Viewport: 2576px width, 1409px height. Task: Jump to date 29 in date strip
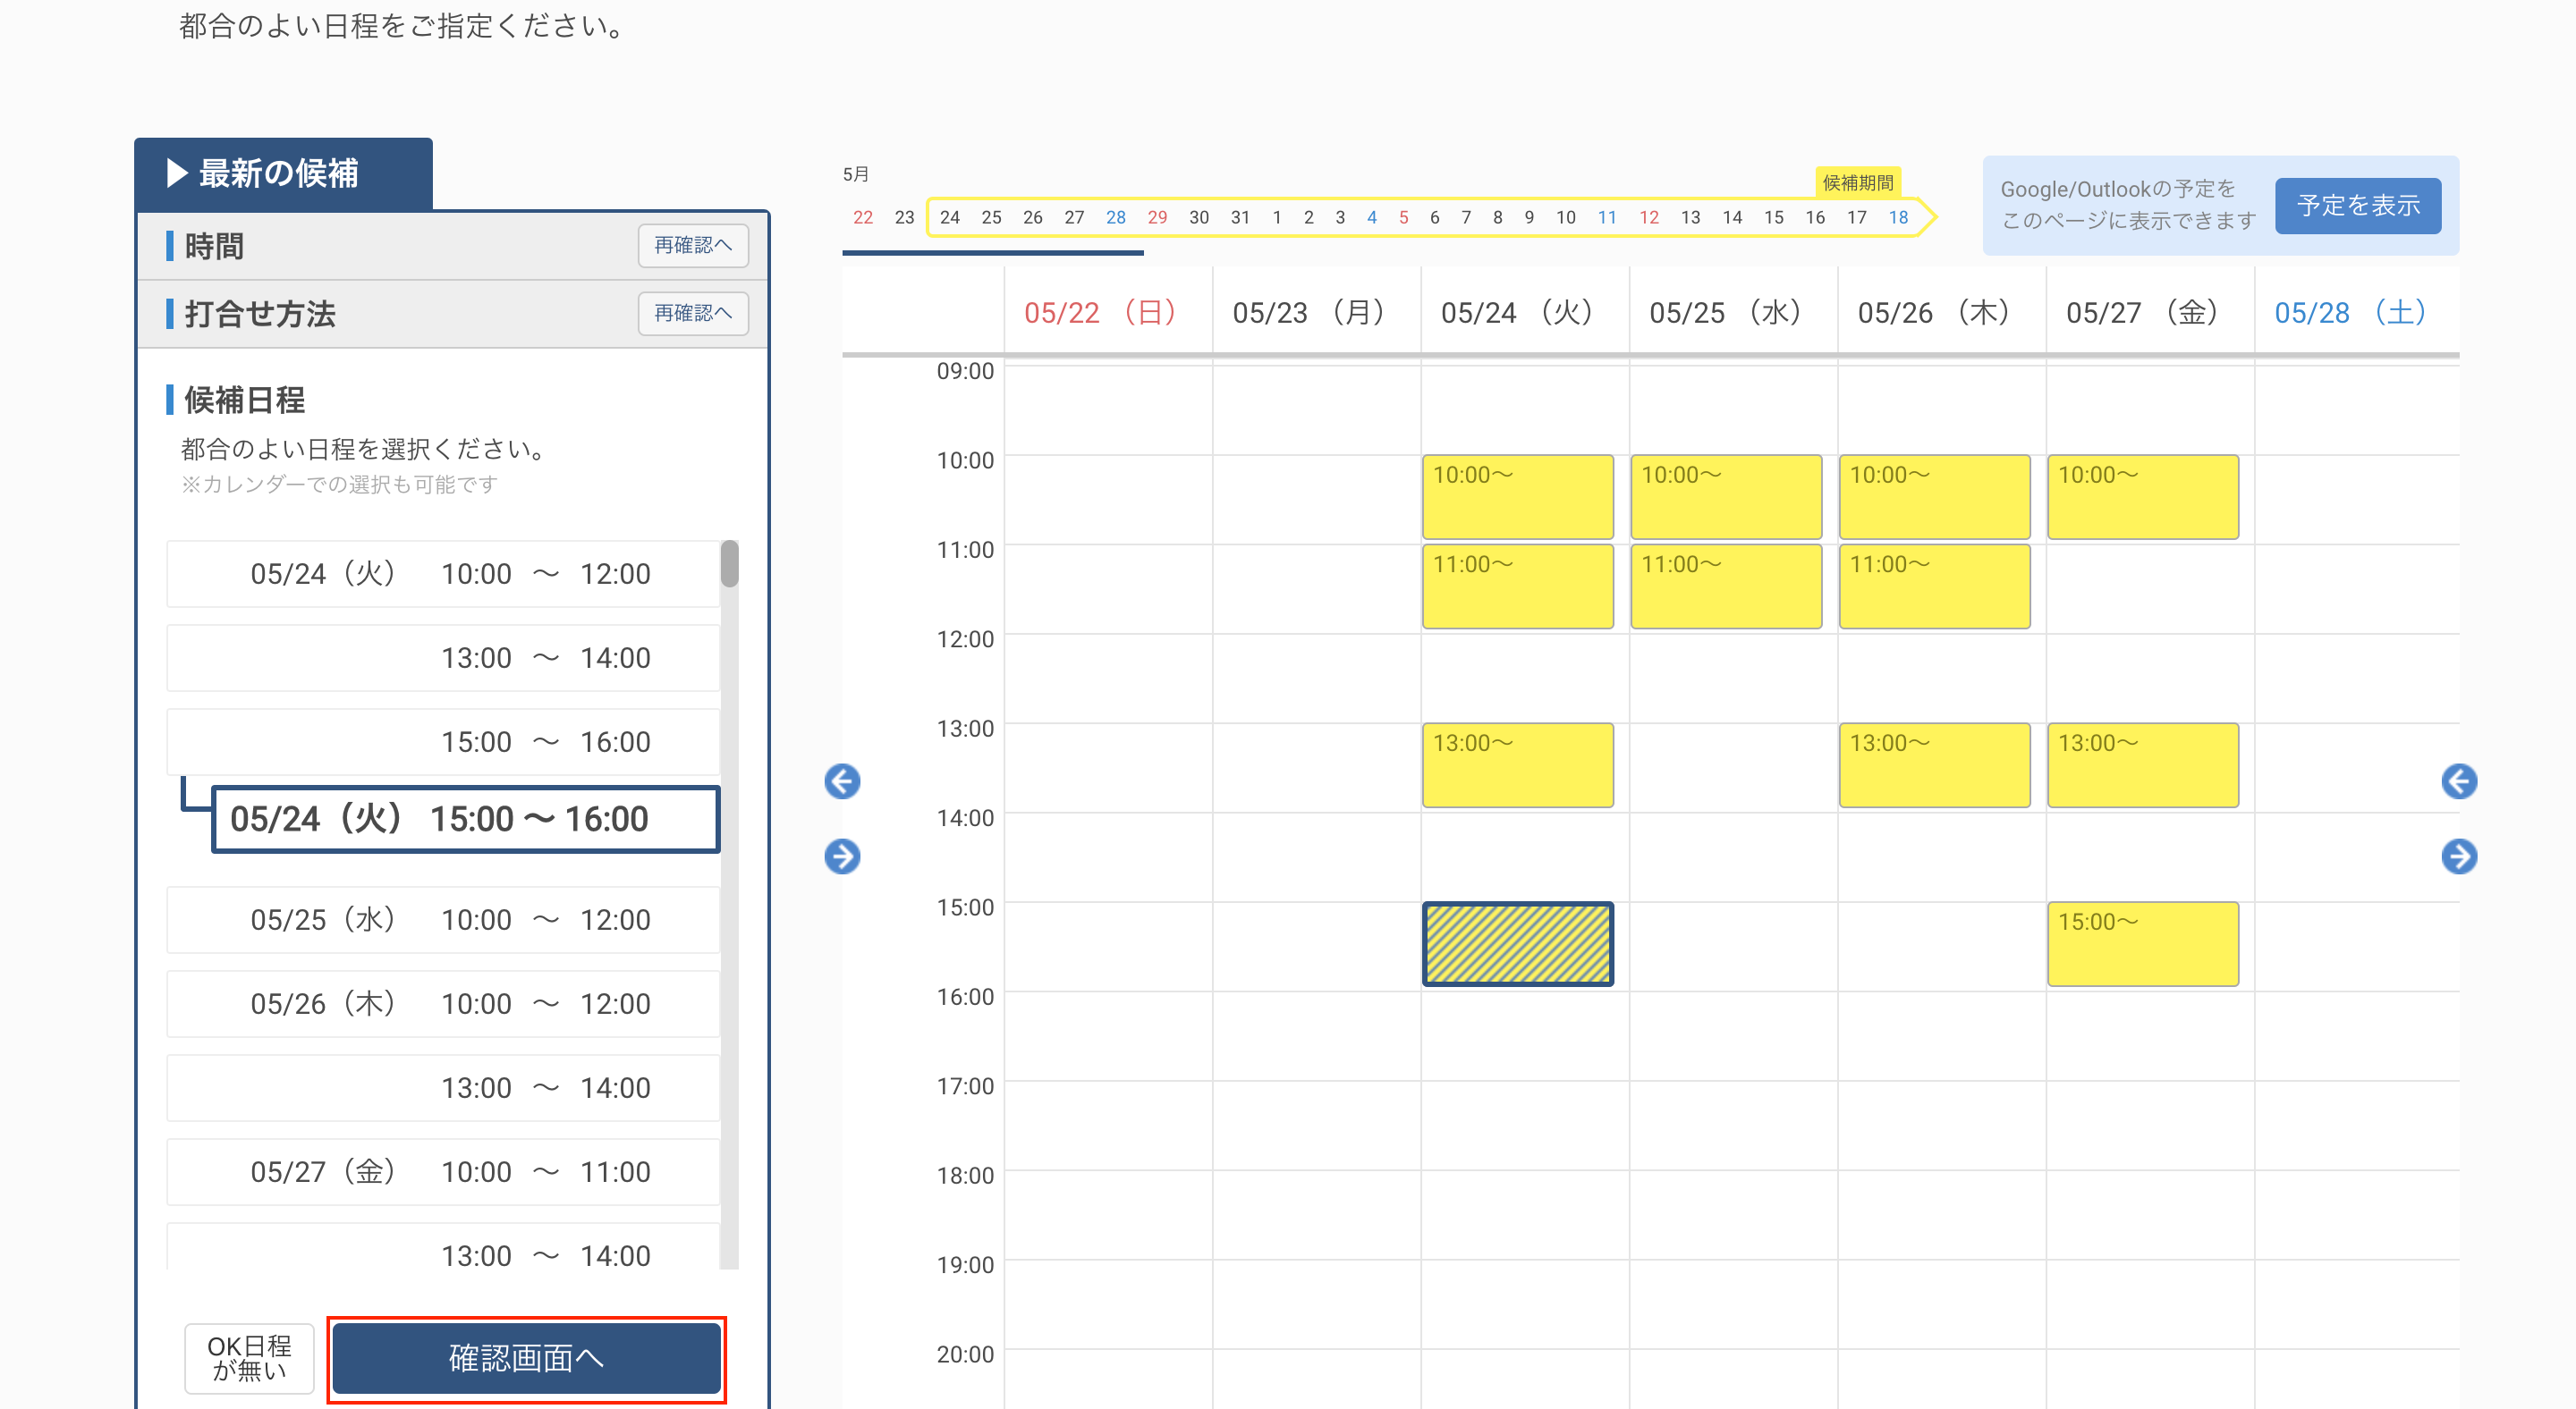click(x=1157, y=218)
